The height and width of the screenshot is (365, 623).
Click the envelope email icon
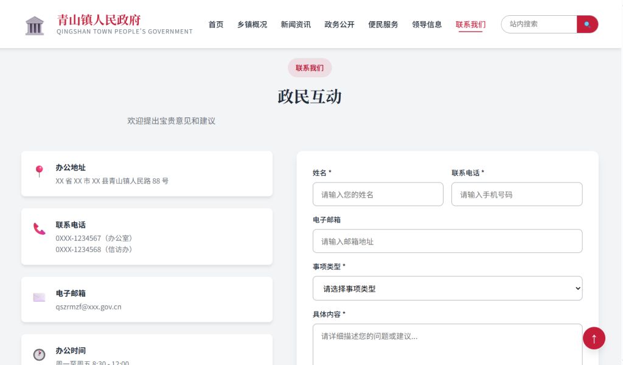40,297
